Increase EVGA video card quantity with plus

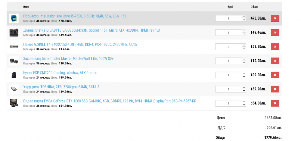pyautogui.click(x=244, y=105)
